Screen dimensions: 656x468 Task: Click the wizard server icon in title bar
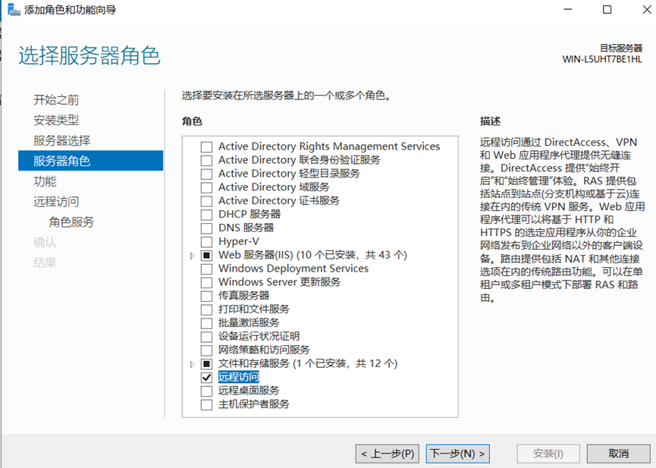coord(14,10)
